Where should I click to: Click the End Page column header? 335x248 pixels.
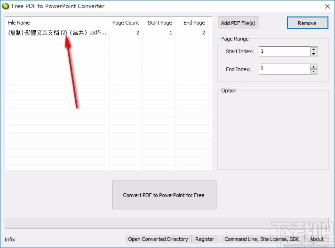(x=191, y=23)
